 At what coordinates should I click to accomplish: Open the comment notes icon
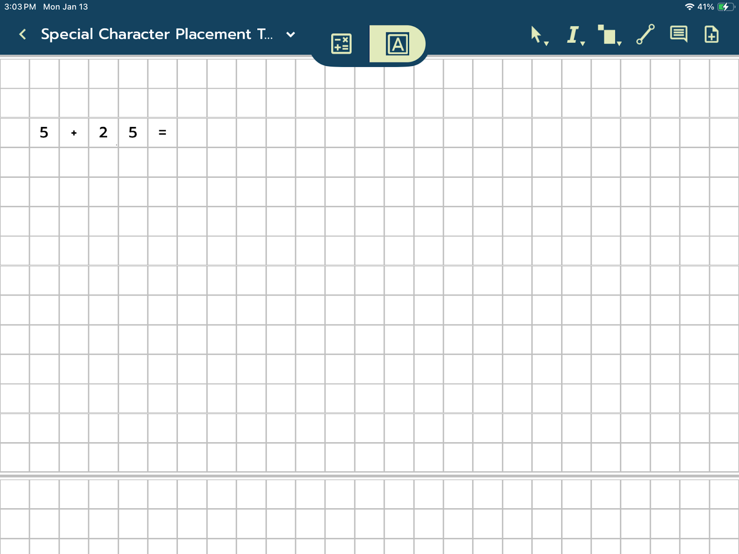678,34
